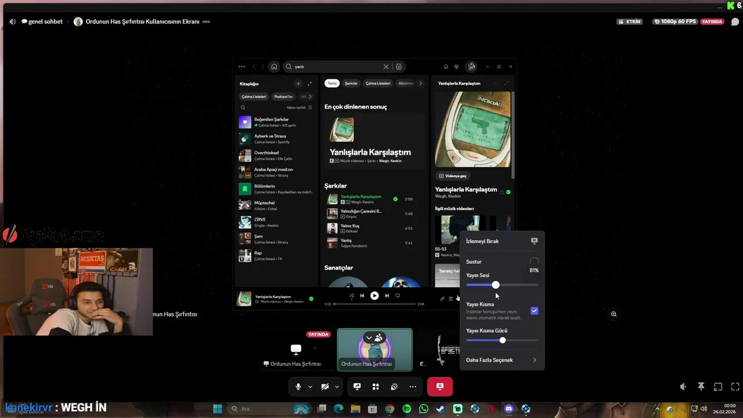The image size is (743, 418).
Task: Search within the library list
Action: [243, 107]
